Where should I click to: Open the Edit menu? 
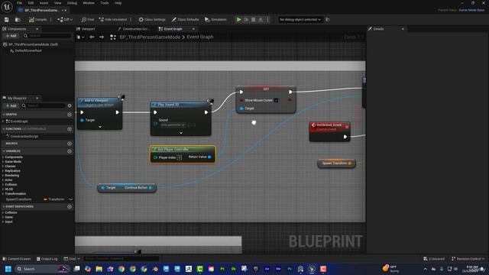click(x=31, y=3)
